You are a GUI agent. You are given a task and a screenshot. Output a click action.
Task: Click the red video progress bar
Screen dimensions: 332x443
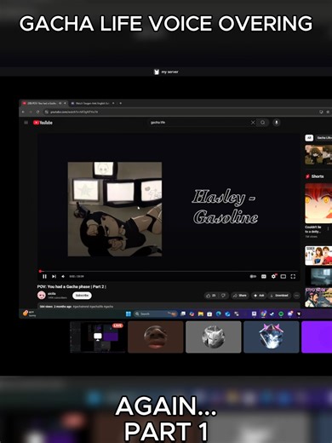[x=169, y=271]
